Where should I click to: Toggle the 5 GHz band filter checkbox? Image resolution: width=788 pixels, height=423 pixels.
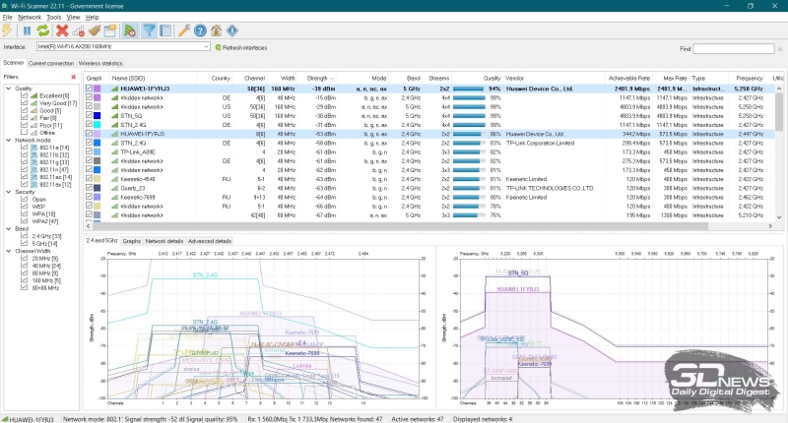click(x=23, y=244)
